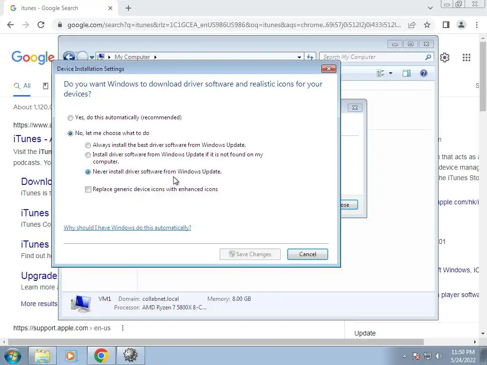Image resolution: width=487 pixels, height=365 pixels.
Task: Open the recent locations dropdown in Explorer
Action: point(92,57)
